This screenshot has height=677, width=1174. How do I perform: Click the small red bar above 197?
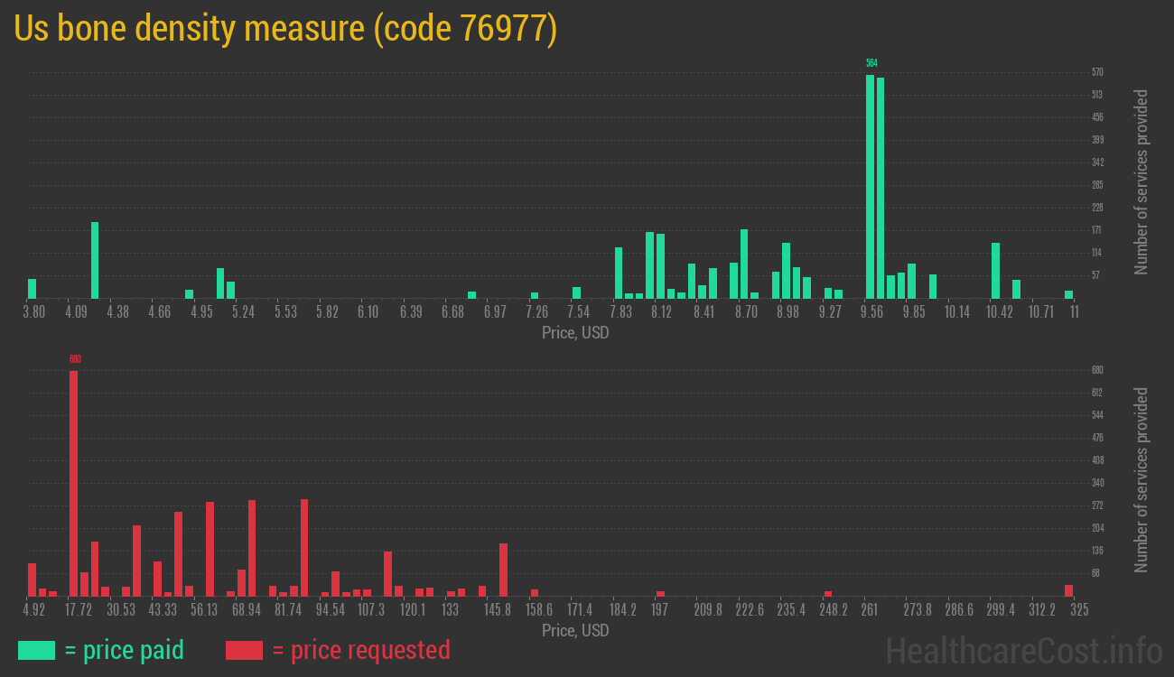click(660, 593)
